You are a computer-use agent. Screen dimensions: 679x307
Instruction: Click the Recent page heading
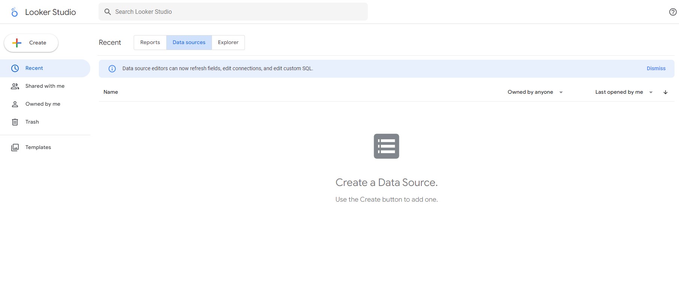click(x=110, y=43)
